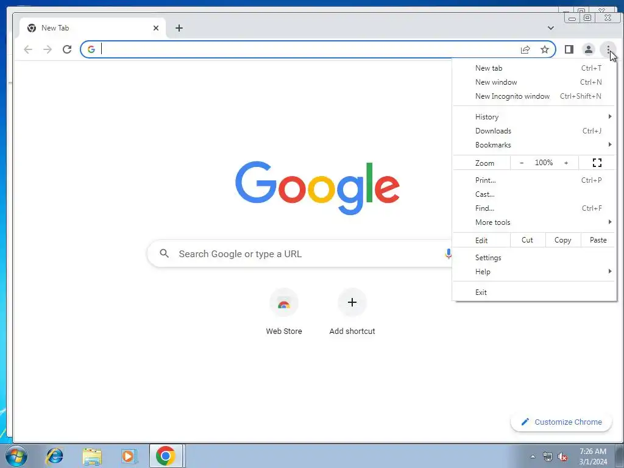Image resolution: width=624 pixels, height=468 pixels.
Task: Show hidden system tray icons
Action: pos(533,456)
